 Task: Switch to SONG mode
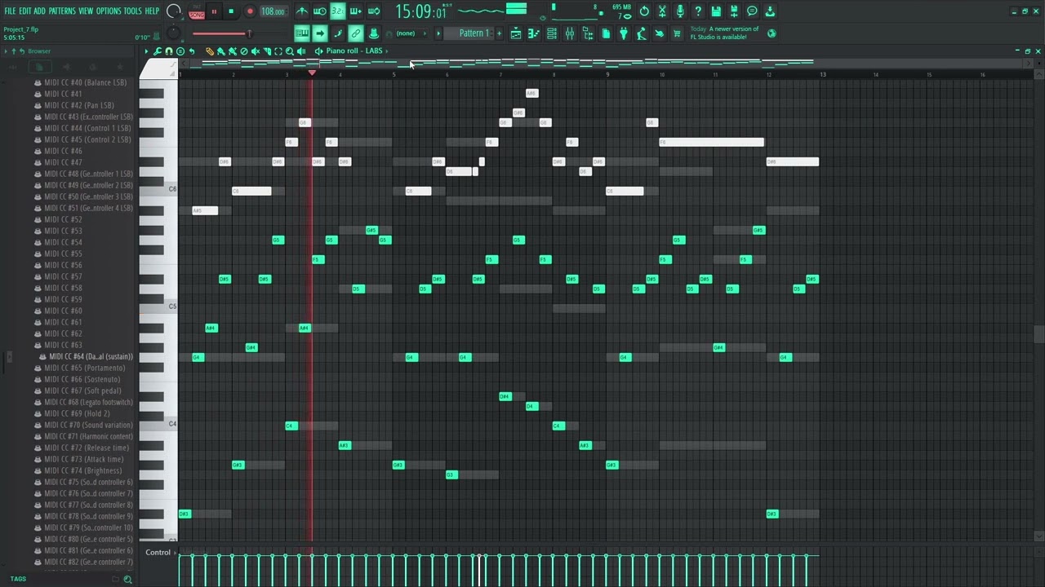point(197,15)
